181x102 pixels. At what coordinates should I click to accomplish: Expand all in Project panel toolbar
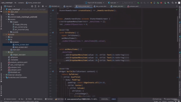click(35, 6)
